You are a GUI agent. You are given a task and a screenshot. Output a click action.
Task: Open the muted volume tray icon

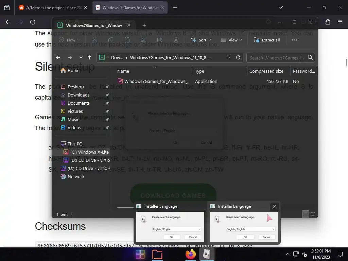pyautogui.click(x=304, y=255)
